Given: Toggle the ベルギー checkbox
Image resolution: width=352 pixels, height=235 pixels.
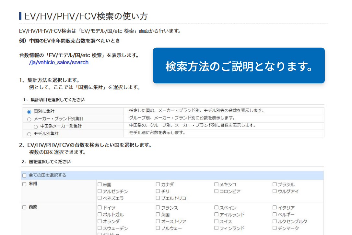Looking at the screenshot, I should pyautogui.click(x=275, y=214).
